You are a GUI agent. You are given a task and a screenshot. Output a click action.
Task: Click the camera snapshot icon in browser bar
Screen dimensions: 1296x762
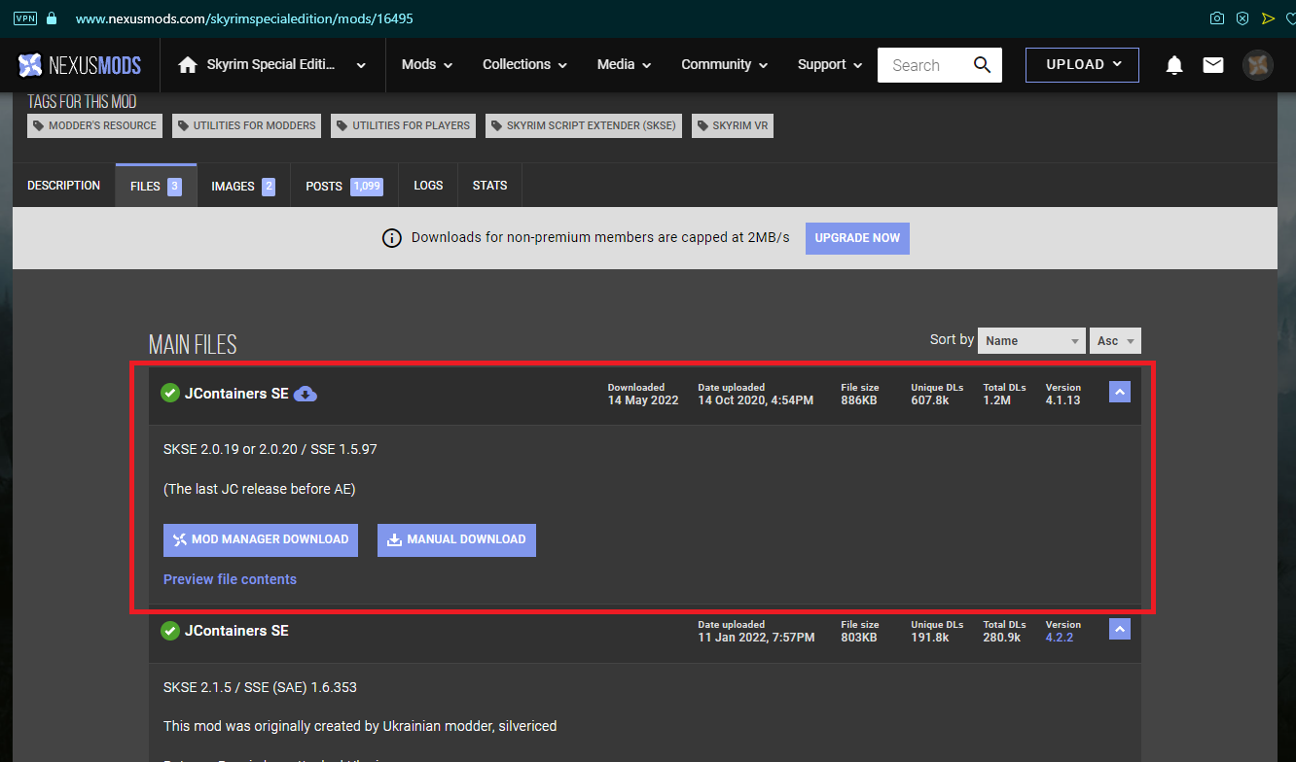pyautogui.click(x=1216, y=18)
